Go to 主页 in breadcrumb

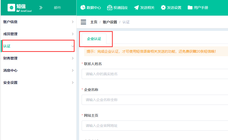coord(94,22)
